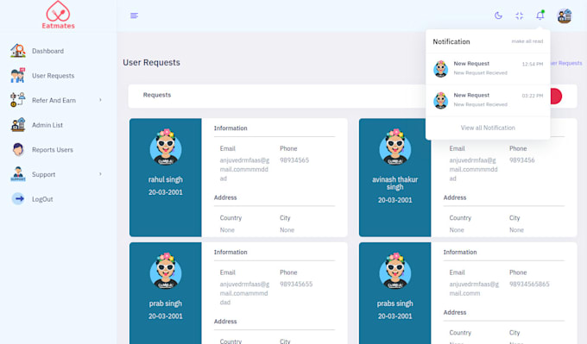Click View all Notification link
The image size is (587, 344).
[x=488, y=128]
